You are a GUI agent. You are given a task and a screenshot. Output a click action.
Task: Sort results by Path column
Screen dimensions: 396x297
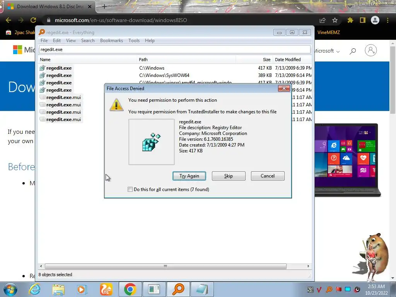pyautogui.click(x=186, y=60)
